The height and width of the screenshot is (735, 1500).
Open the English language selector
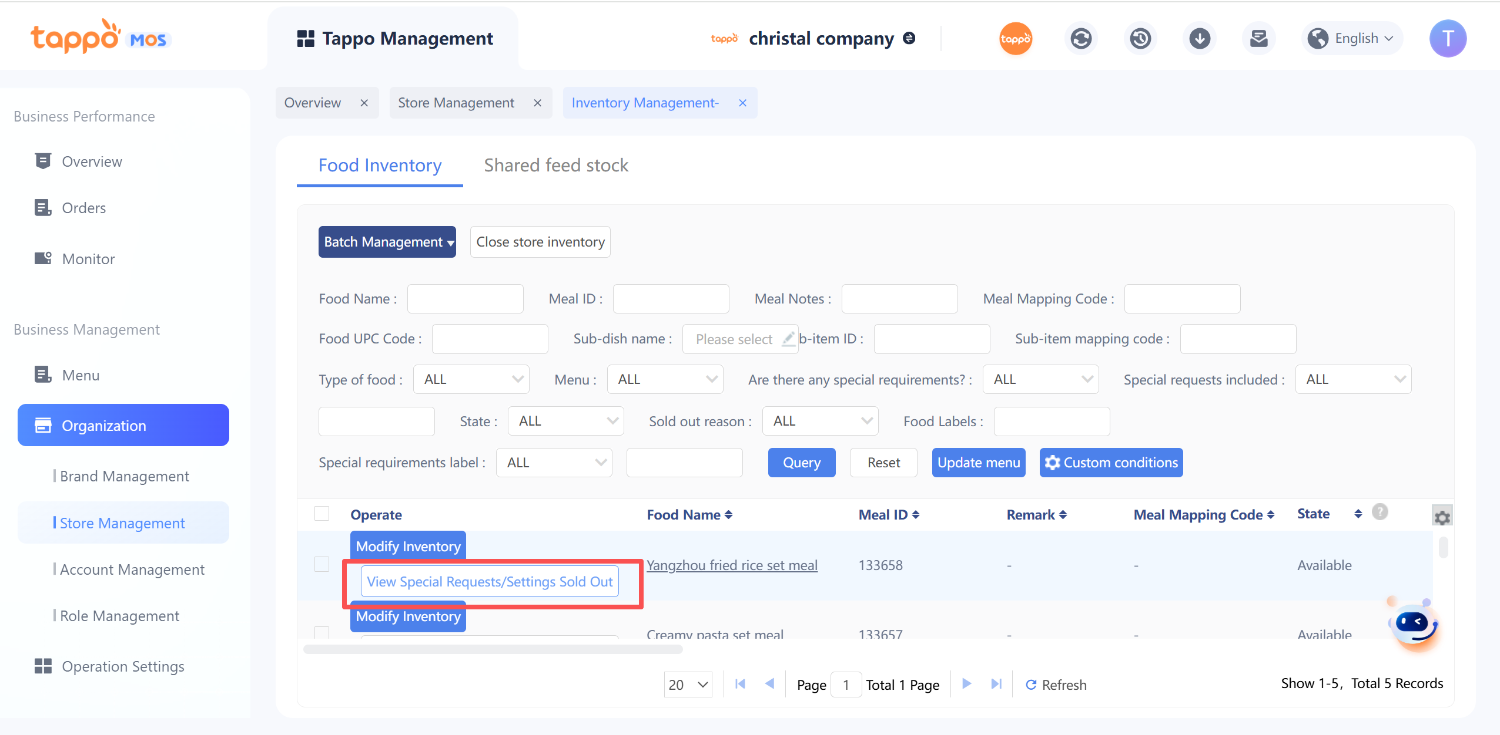click(x=1352, y=39)
